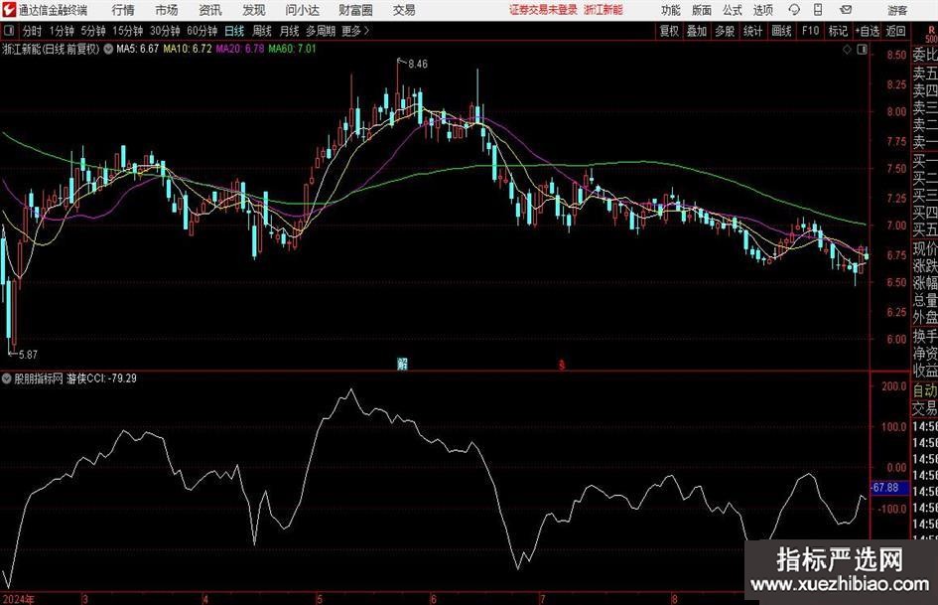Click the 返回 back button

895,31
